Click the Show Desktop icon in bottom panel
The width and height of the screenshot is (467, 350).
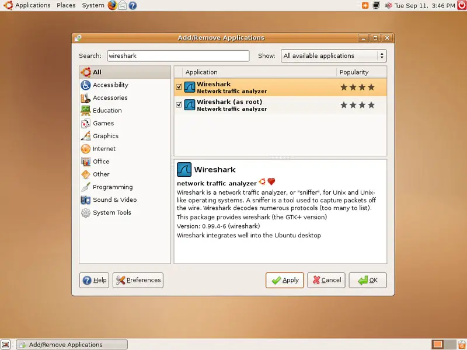pos(6,344)
